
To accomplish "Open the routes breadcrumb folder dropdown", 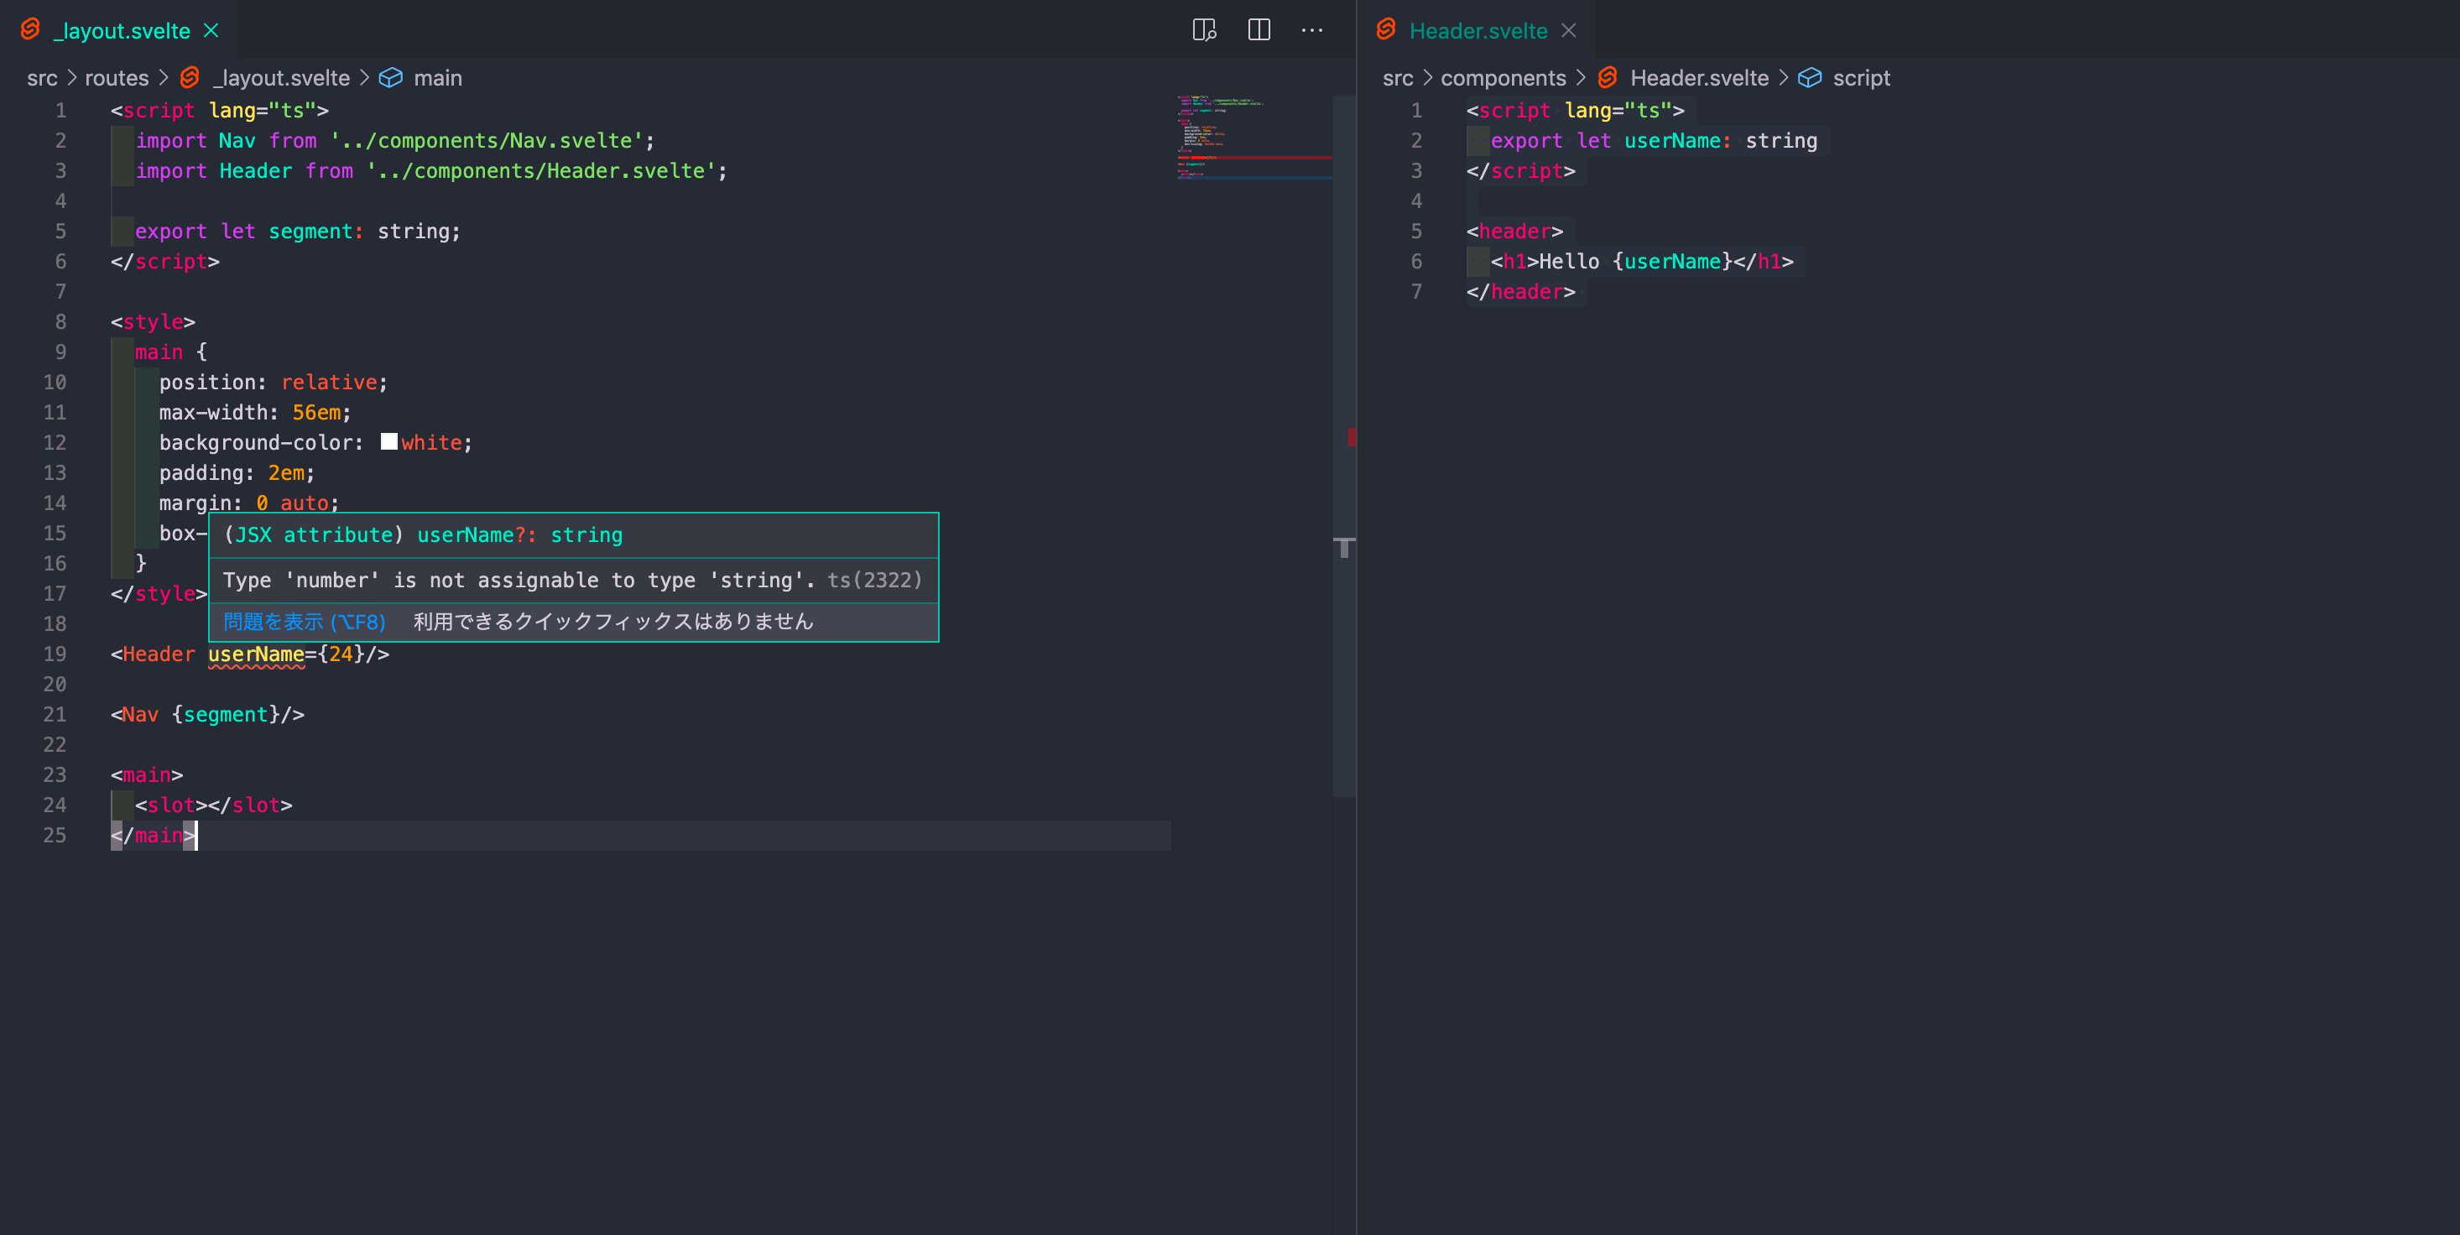I will [117, 78].
